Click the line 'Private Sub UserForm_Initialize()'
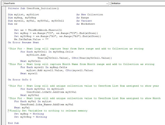Viewport: 165px width, 125px height. click(34, 8)
